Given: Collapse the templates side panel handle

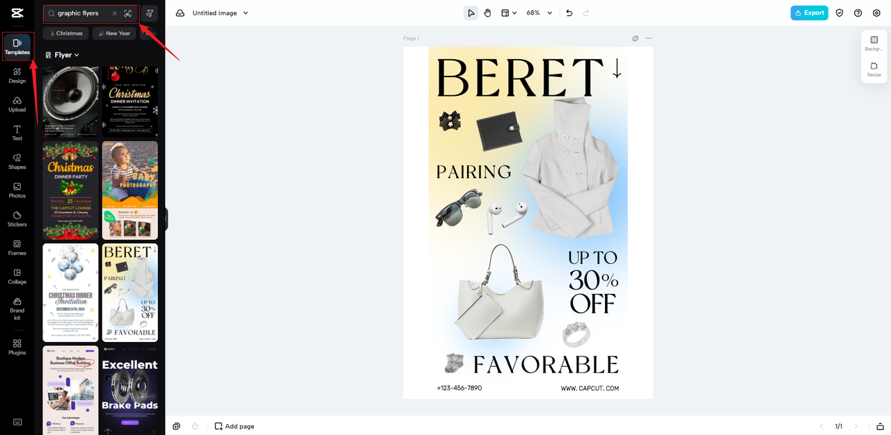Looking at the screenshot, I should pyautogui.click(x=166, y=219).
